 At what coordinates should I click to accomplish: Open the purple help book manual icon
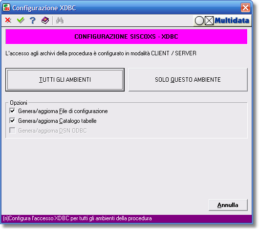coord(45,21)
